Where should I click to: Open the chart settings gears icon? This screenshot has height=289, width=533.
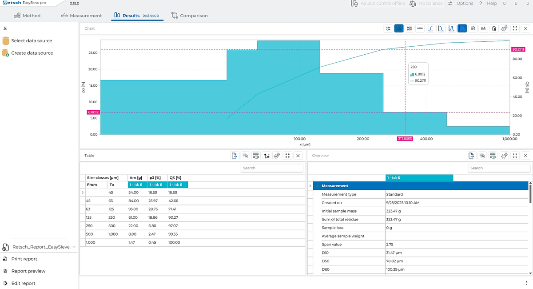point(504,28)
